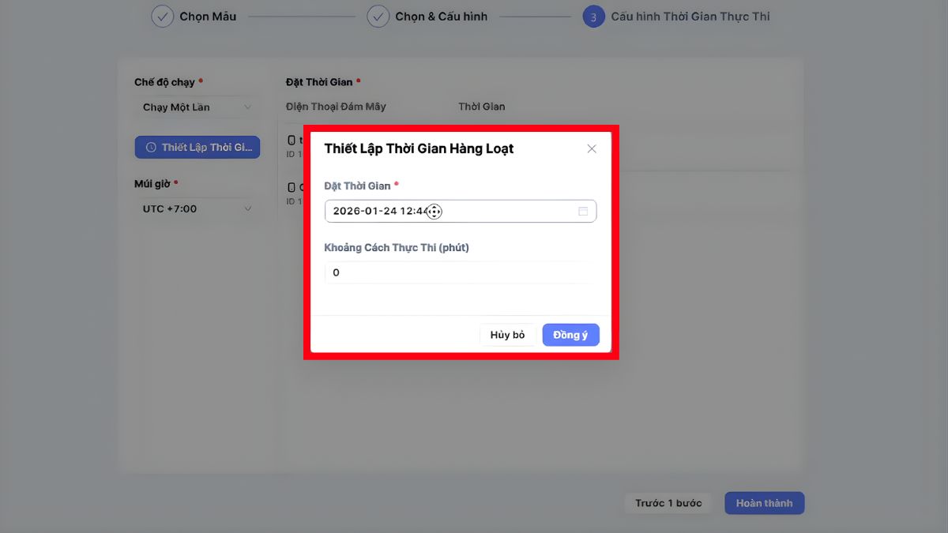Click the clock icon on Thiết Lập Thời Gi button
The height and width of the screenshot is (533, 948).
[152, 147]
